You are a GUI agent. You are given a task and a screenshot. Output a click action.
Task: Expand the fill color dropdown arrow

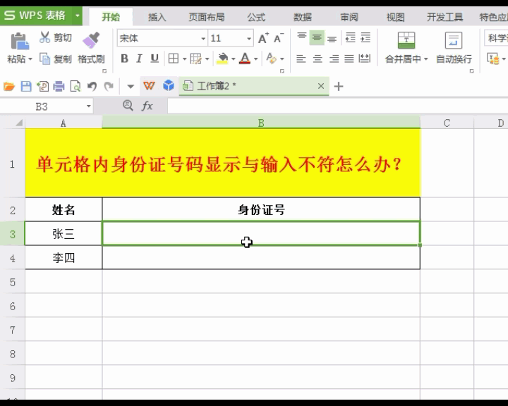[234, 59]
